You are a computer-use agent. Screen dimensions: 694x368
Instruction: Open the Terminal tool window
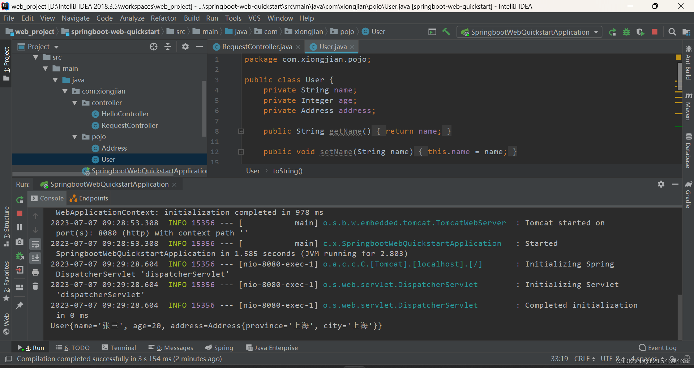[119, 347]
